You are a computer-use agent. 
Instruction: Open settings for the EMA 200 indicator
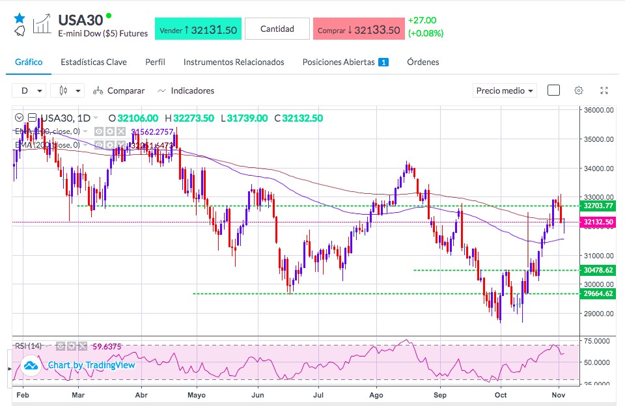click(x=110, y=145)
